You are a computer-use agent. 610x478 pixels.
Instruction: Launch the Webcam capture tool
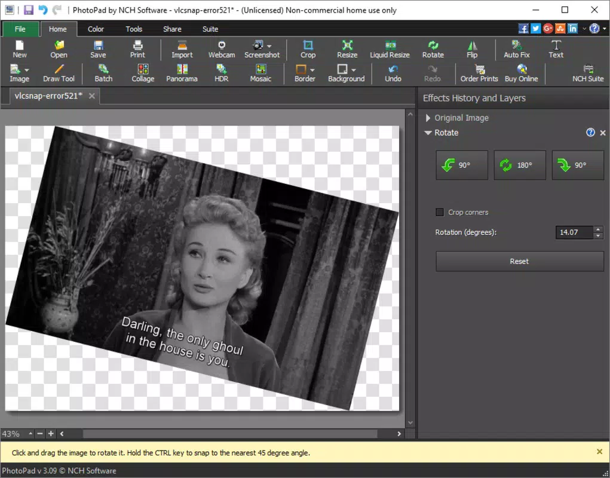point(222,49)
